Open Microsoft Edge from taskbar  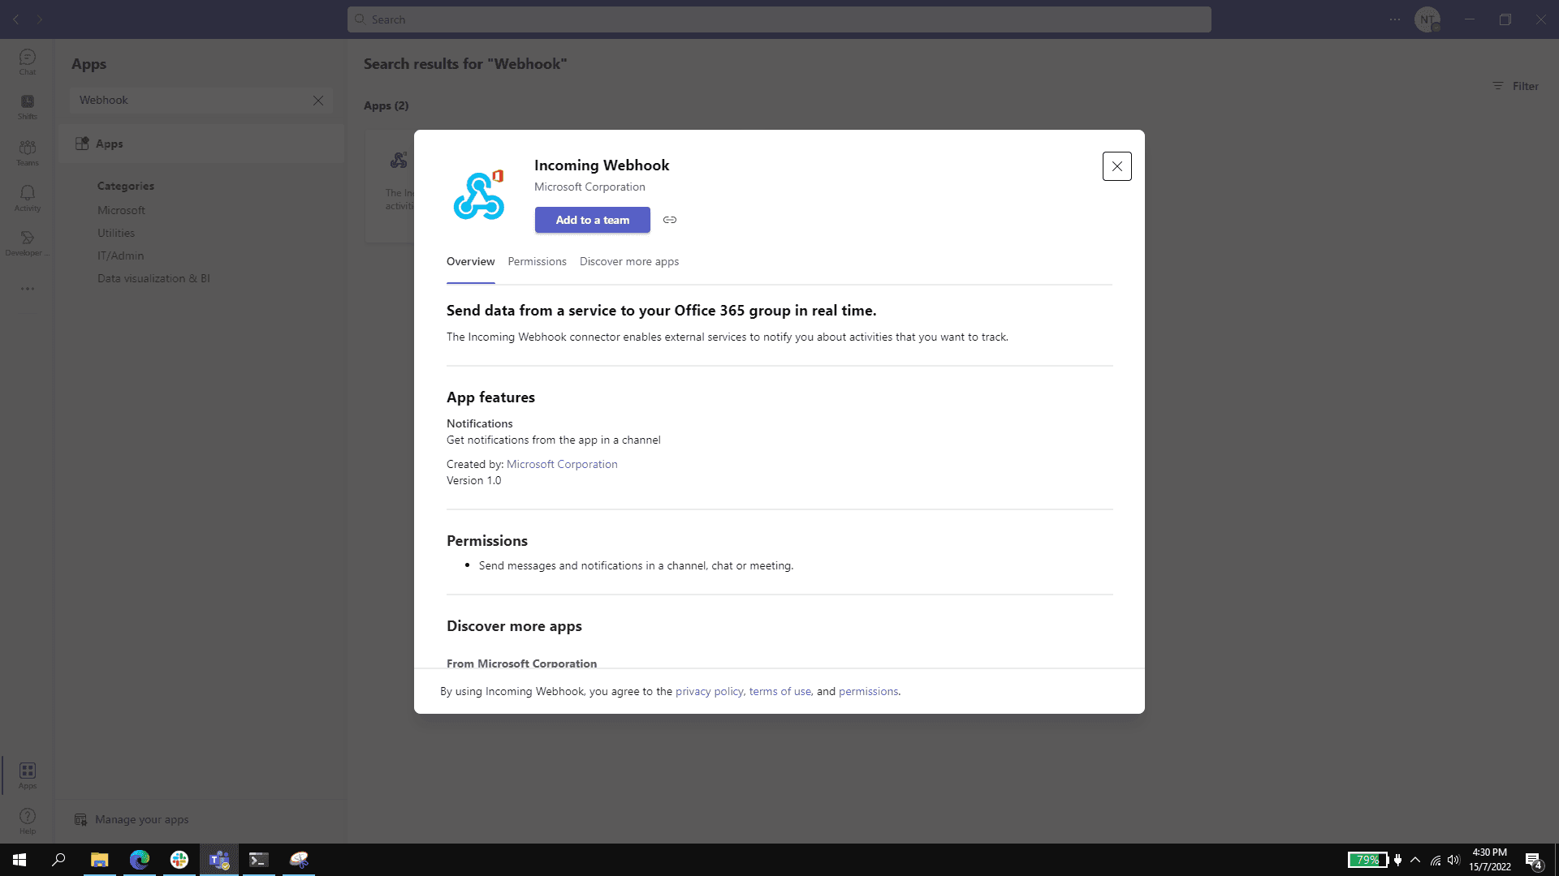[x=140, y=860]
